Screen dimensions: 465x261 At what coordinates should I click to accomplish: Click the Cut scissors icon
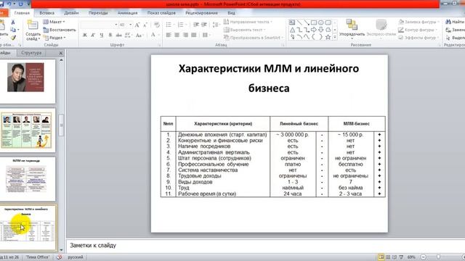coord(13,22)
